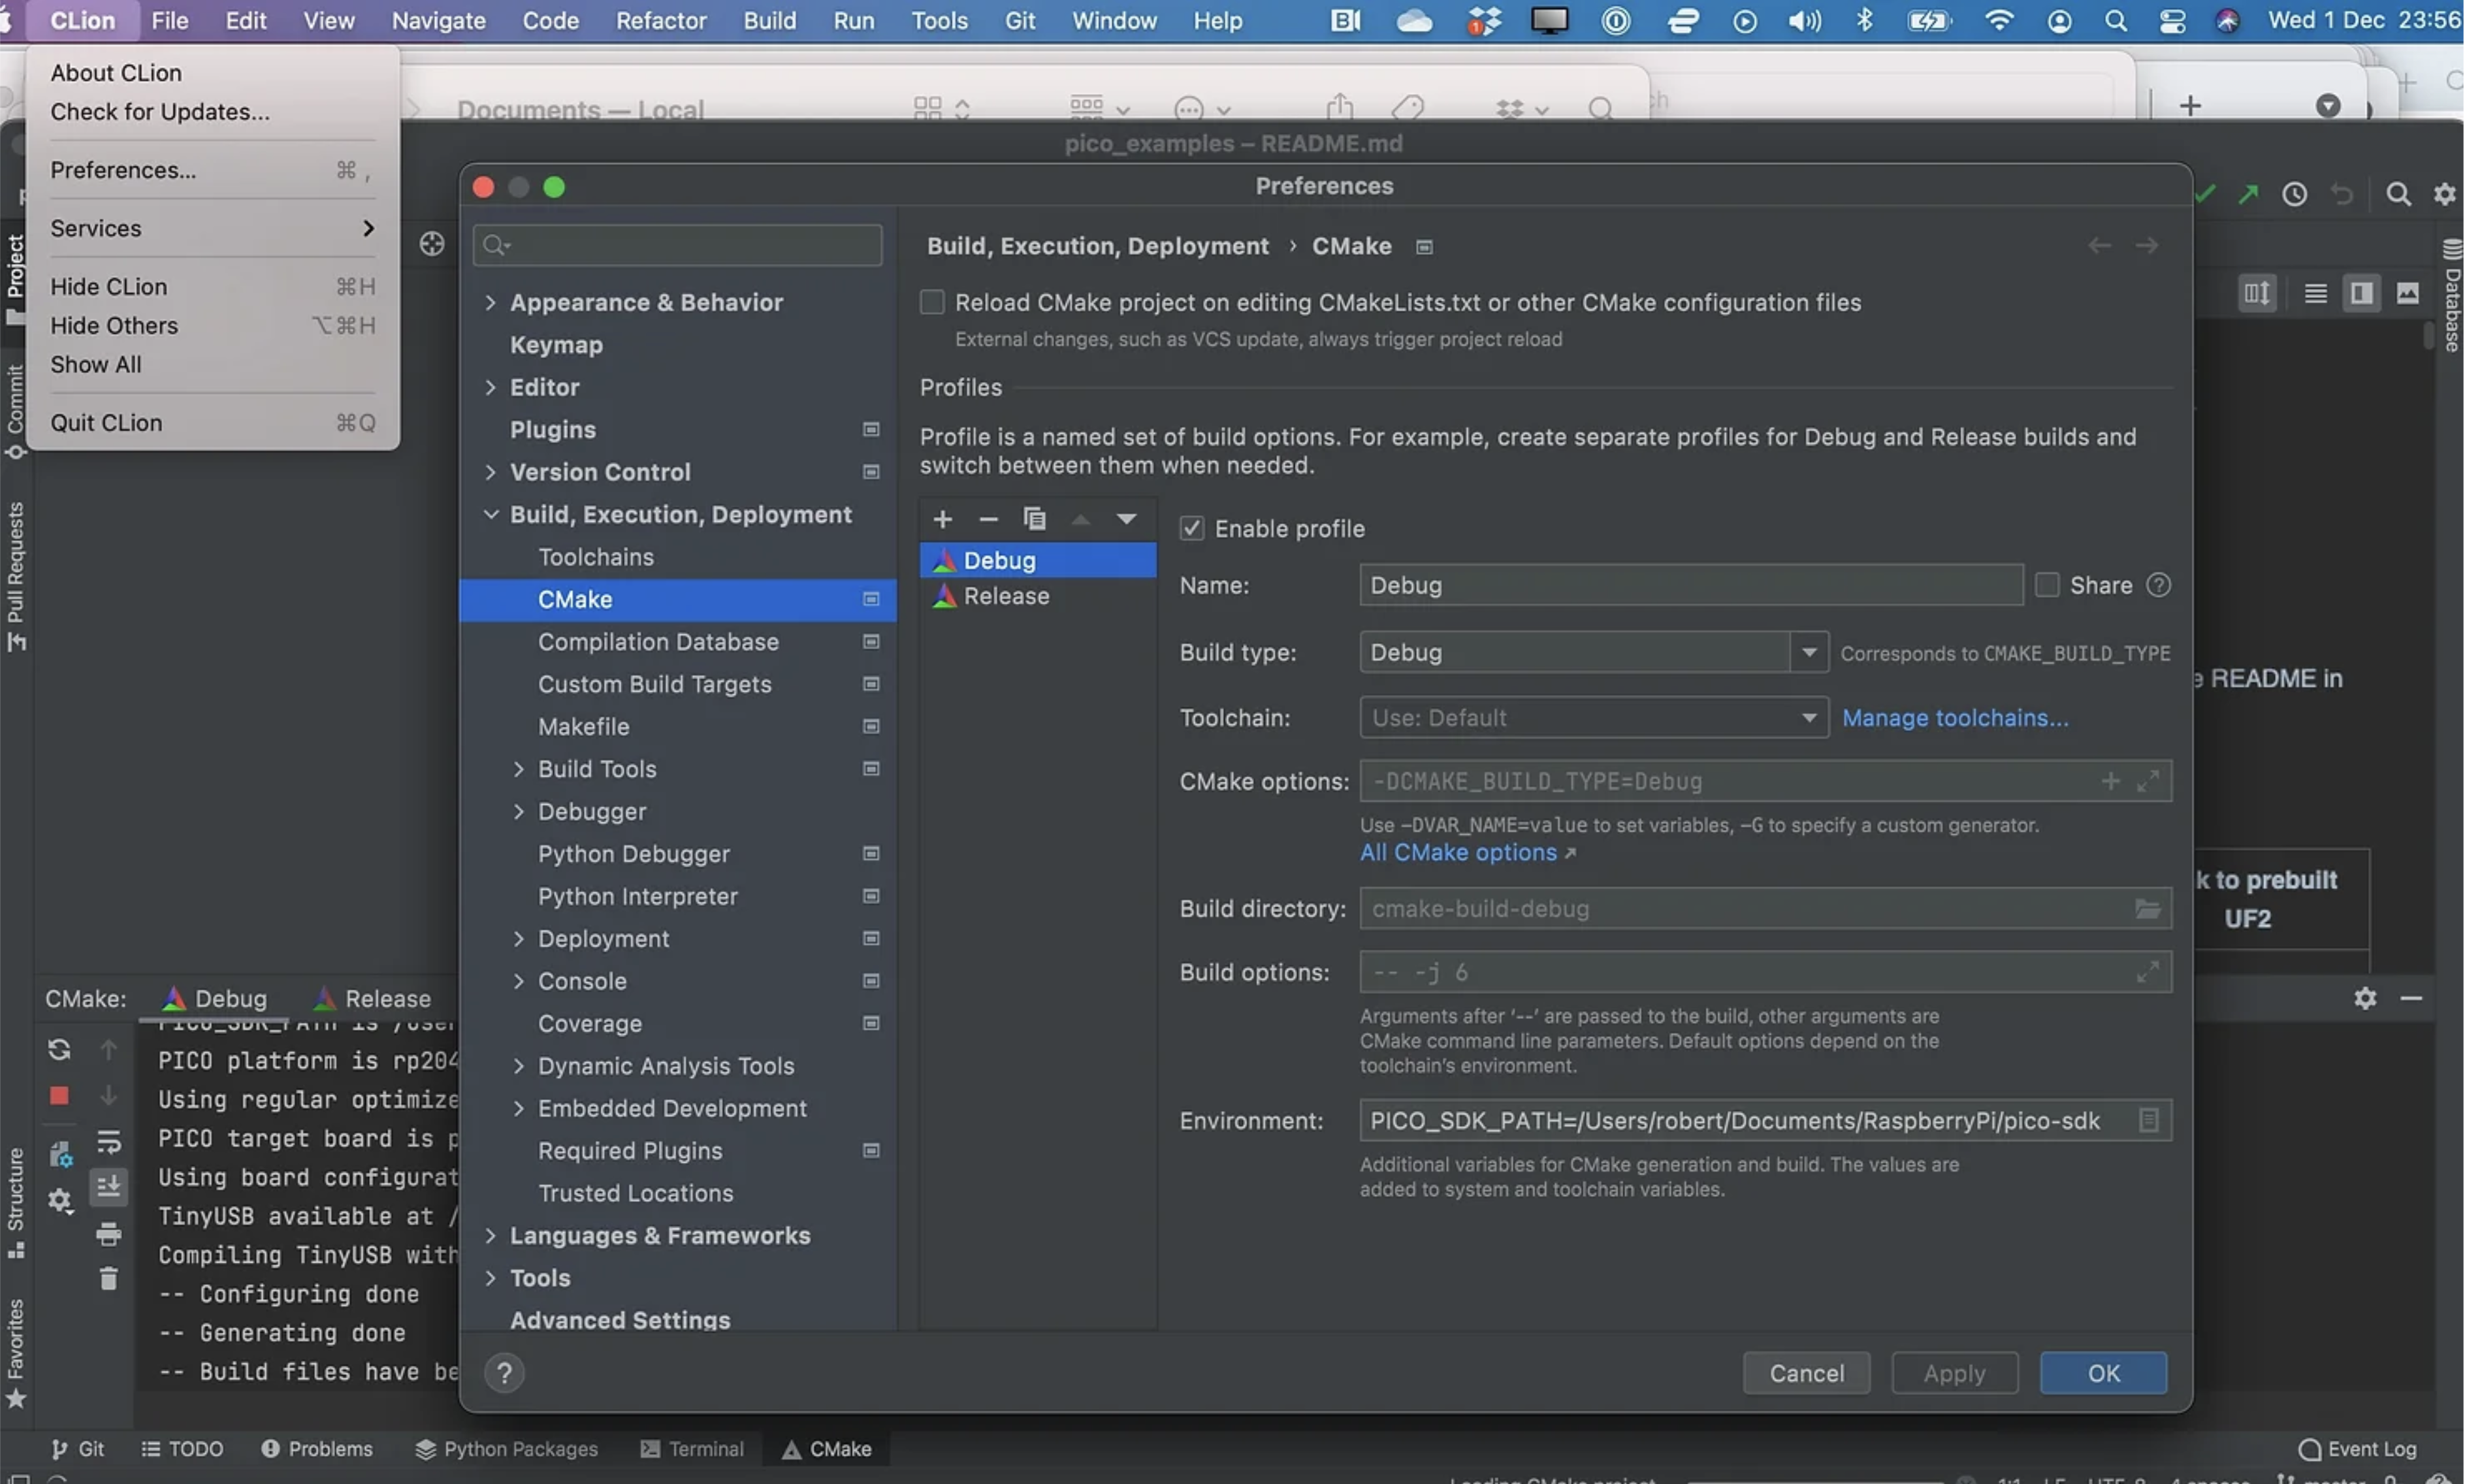Expand Version Control settings section
This screenshot has width=2465, height=1484.
point(490,472)
